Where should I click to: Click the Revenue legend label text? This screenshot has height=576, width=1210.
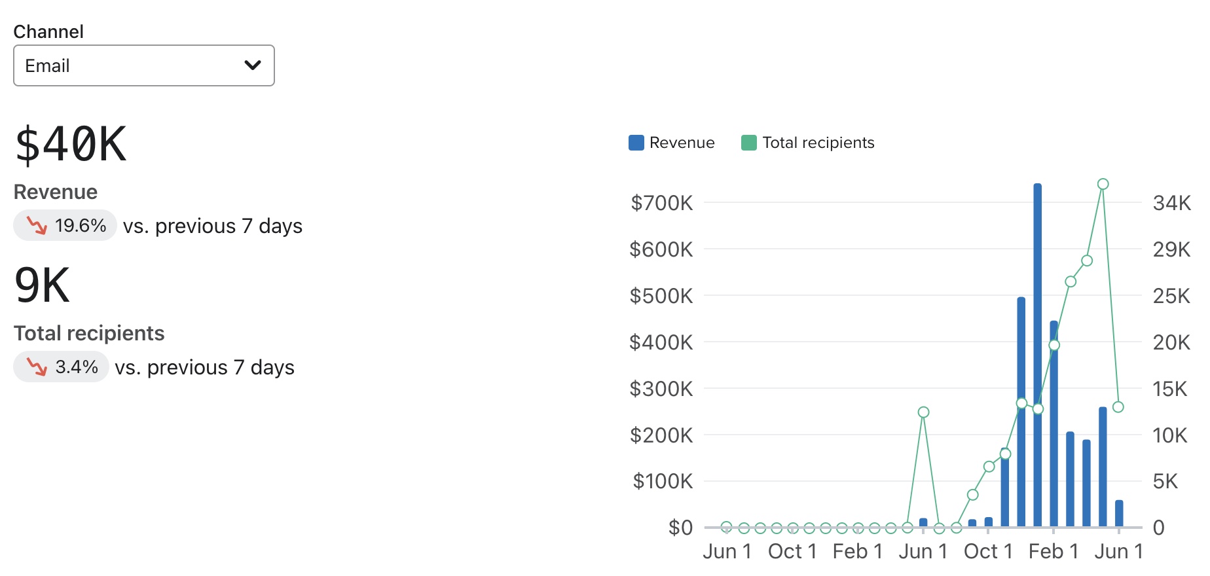[x=682, y=143]
